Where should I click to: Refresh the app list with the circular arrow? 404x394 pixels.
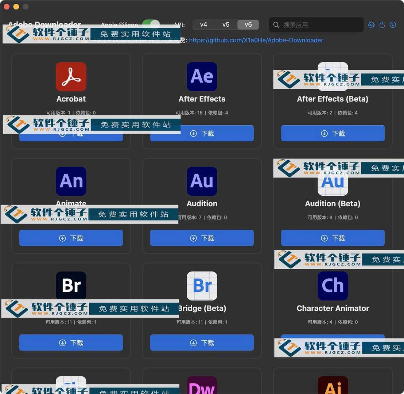(382, 25)
